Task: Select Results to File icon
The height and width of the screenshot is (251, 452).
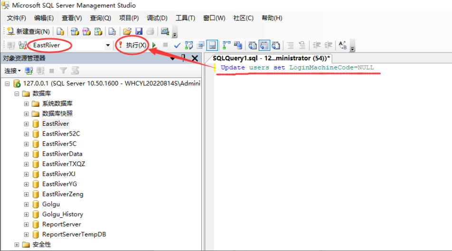Action: pos(276,45)
